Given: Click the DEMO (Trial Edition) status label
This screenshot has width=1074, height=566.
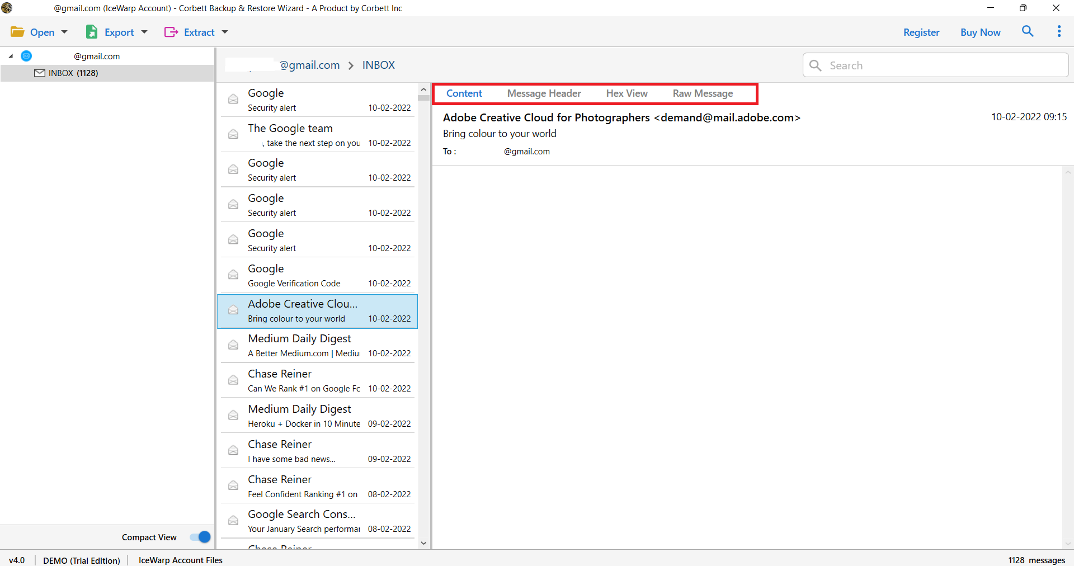Looking at the screenshot, I should pos(82,560).
